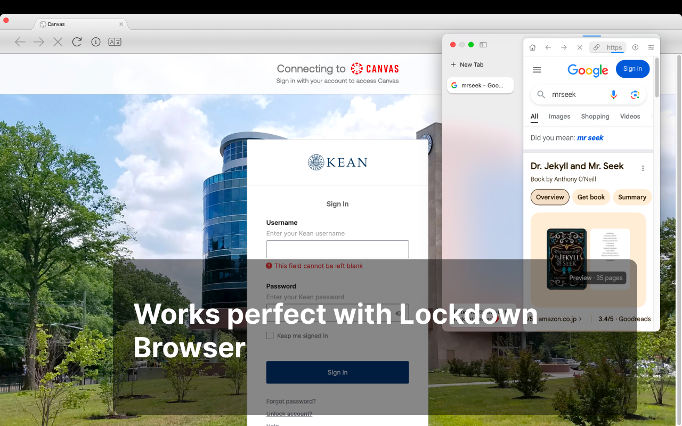
Task: Click the link icon in address bar
Action: click(x=597, y=47)
